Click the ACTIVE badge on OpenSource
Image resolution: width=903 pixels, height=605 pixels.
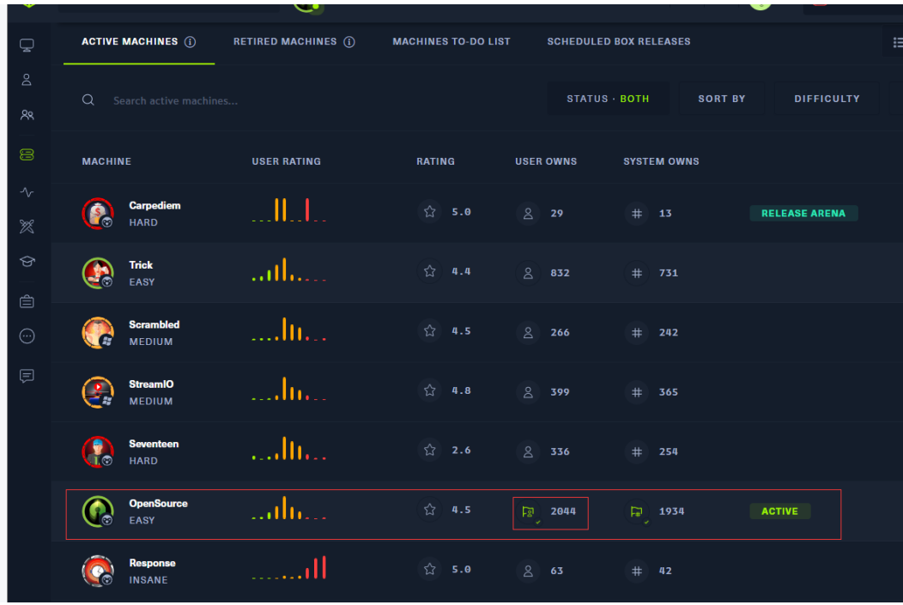[x=779, y=511]
